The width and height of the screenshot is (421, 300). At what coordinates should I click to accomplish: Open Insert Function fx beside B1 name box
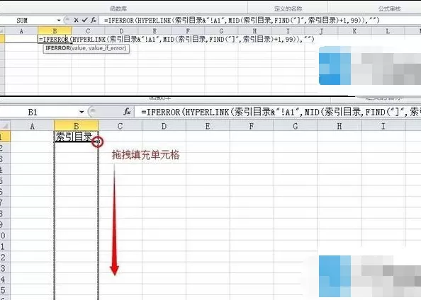click(x=127, y=112)
